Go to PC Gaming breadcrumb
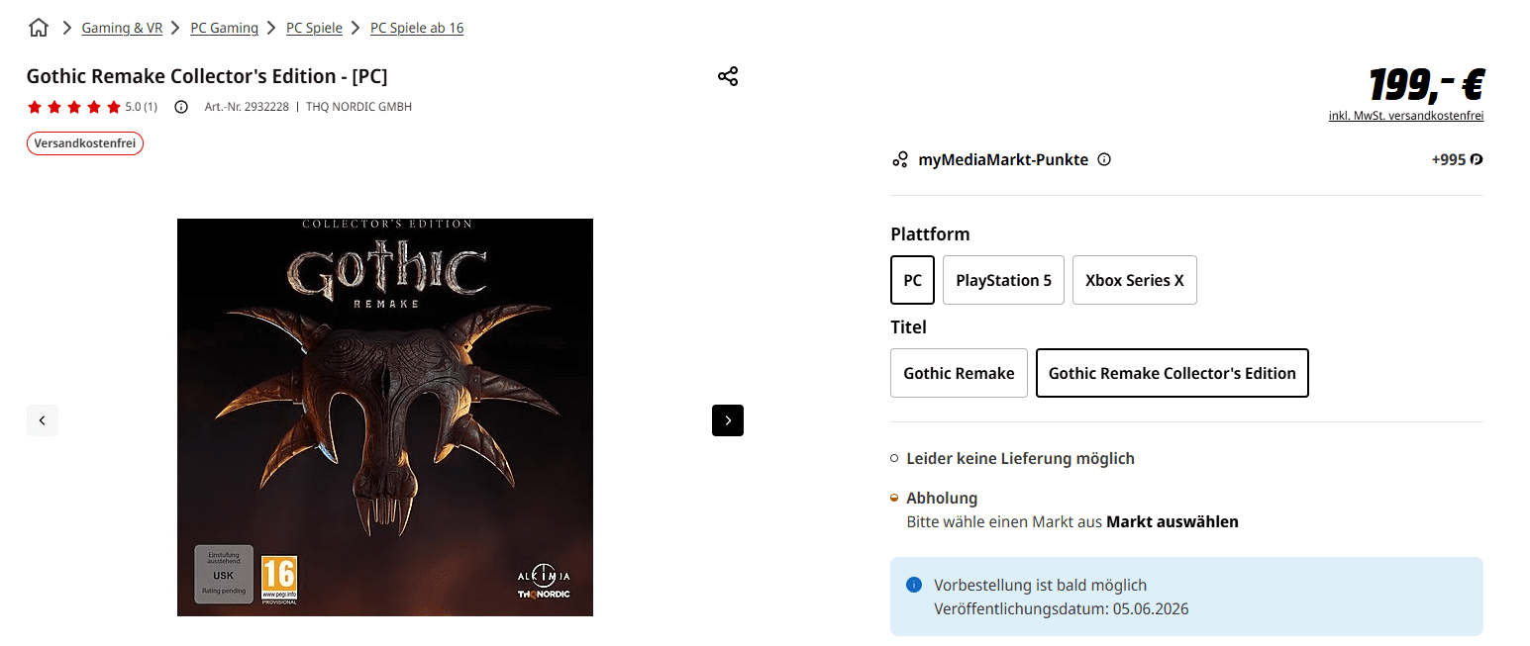The image size is (1530, 646). [x=224, y=28]
